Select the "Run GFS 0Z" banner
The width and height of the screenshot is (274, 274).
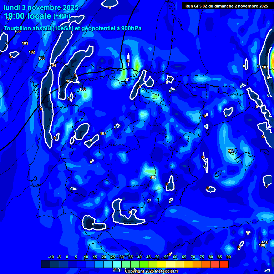[x=227, y=6]
